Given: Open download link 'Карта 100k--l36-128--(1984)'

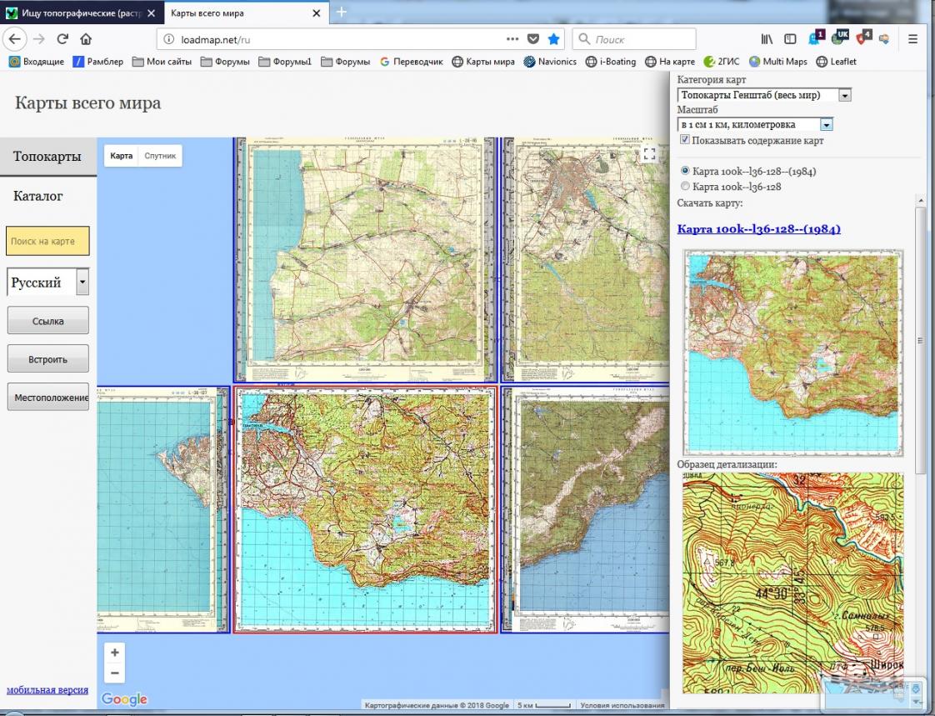Looking at the screenshot, I should [758, 228].
